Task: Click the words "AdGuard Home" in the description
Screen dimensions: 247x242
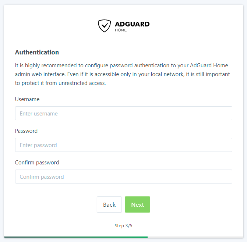Action: click(209, 65)
